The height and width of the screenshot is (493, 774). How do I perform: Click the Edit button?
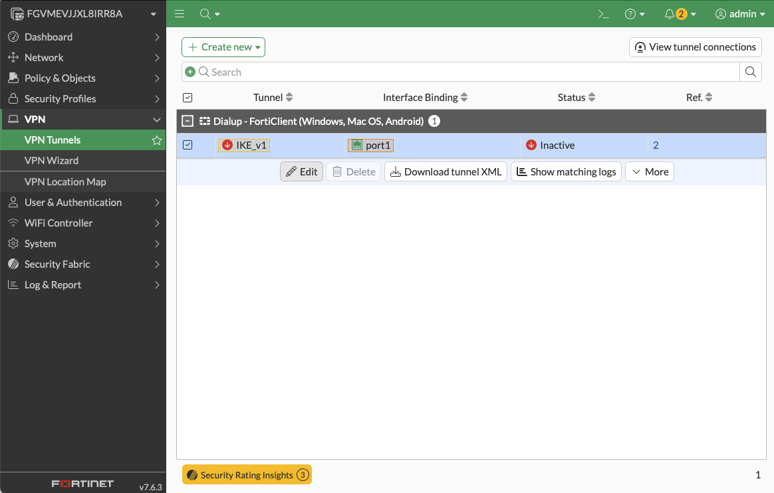pos(302,171)
